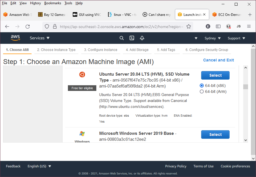The width and height of the screenshot is (256, 177).
Task: Select 64-bit (Arm) architecture radio
Action: click(202, 91)
